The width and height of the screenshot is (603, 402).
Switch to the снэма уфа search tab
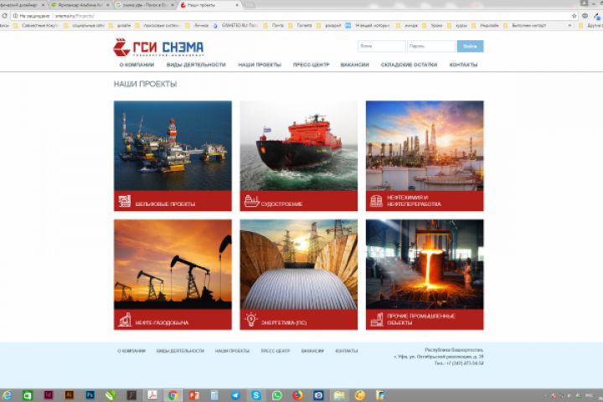coord(144,5)
